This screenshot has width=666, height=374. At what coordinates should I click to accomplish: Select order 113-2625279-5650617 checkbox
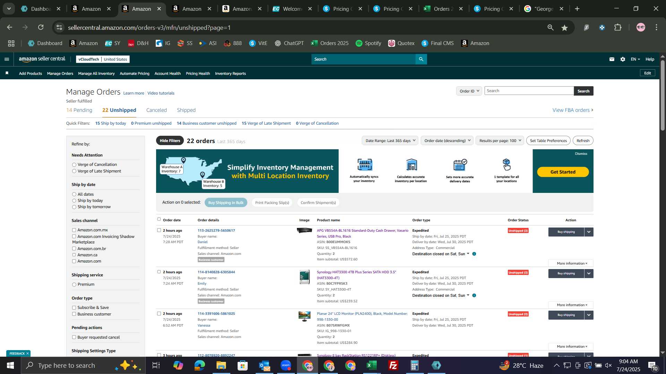[159, 230]
